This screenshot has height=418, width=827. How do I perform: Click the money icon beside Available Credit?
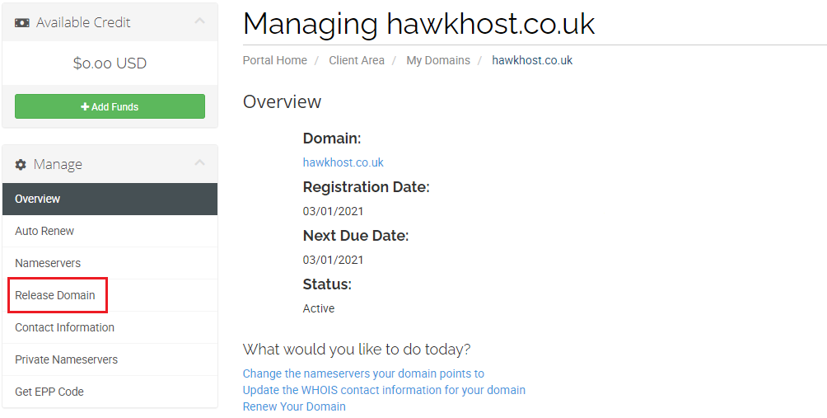point(22,23)
